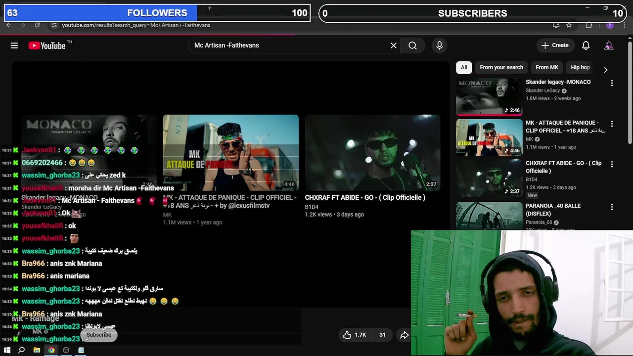
Task: Open the MONACO thumbnail in main grid
Action: coord(89,153)
